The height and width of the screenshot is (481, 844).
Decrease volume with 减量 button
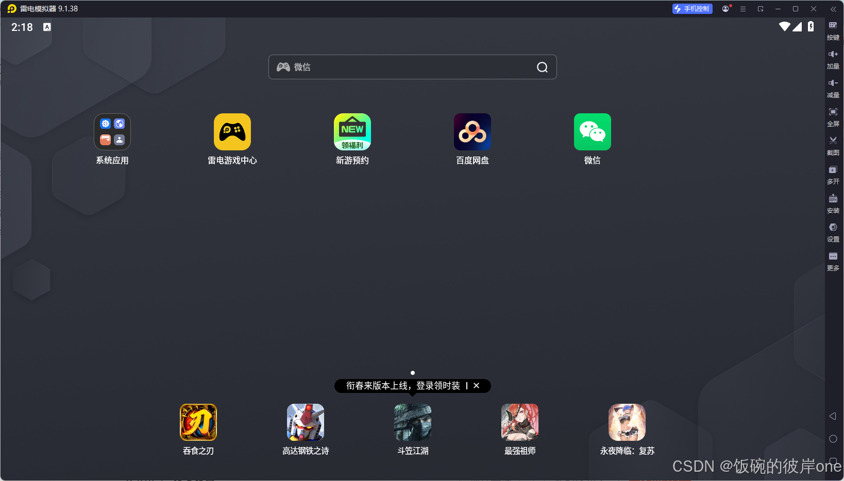(833, 88)
